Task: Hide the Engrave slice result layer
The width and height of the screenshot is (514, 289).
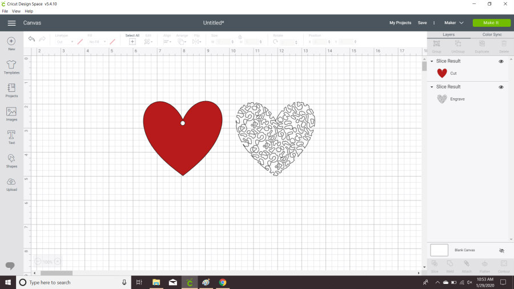Action: point(501,87)
